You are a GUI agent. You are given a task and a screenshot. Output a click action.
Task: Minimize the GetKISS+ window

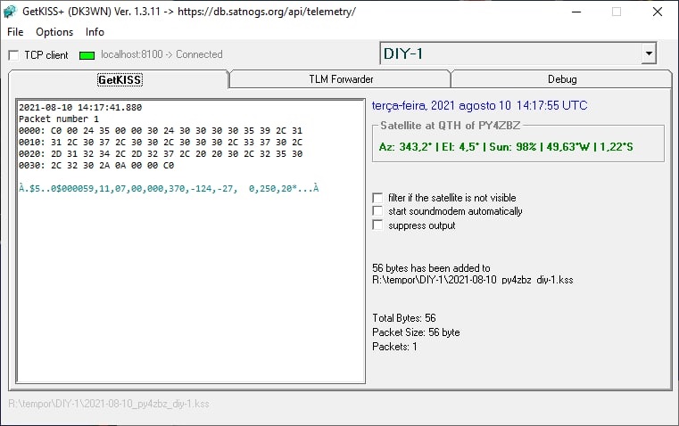coord(576,12)
